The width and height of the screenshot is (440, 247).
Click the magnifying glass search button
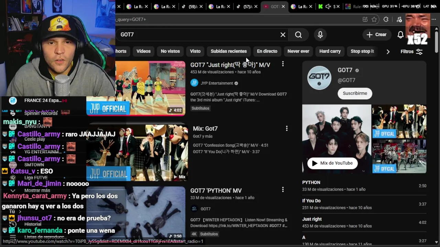tap(298, 35)
